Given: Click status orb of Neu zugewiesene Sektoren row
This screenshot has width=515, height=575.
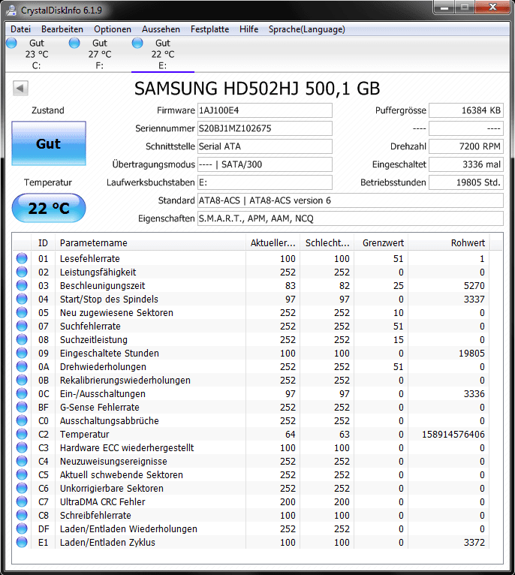Looking at the screenshot, I should click(22, 312).
